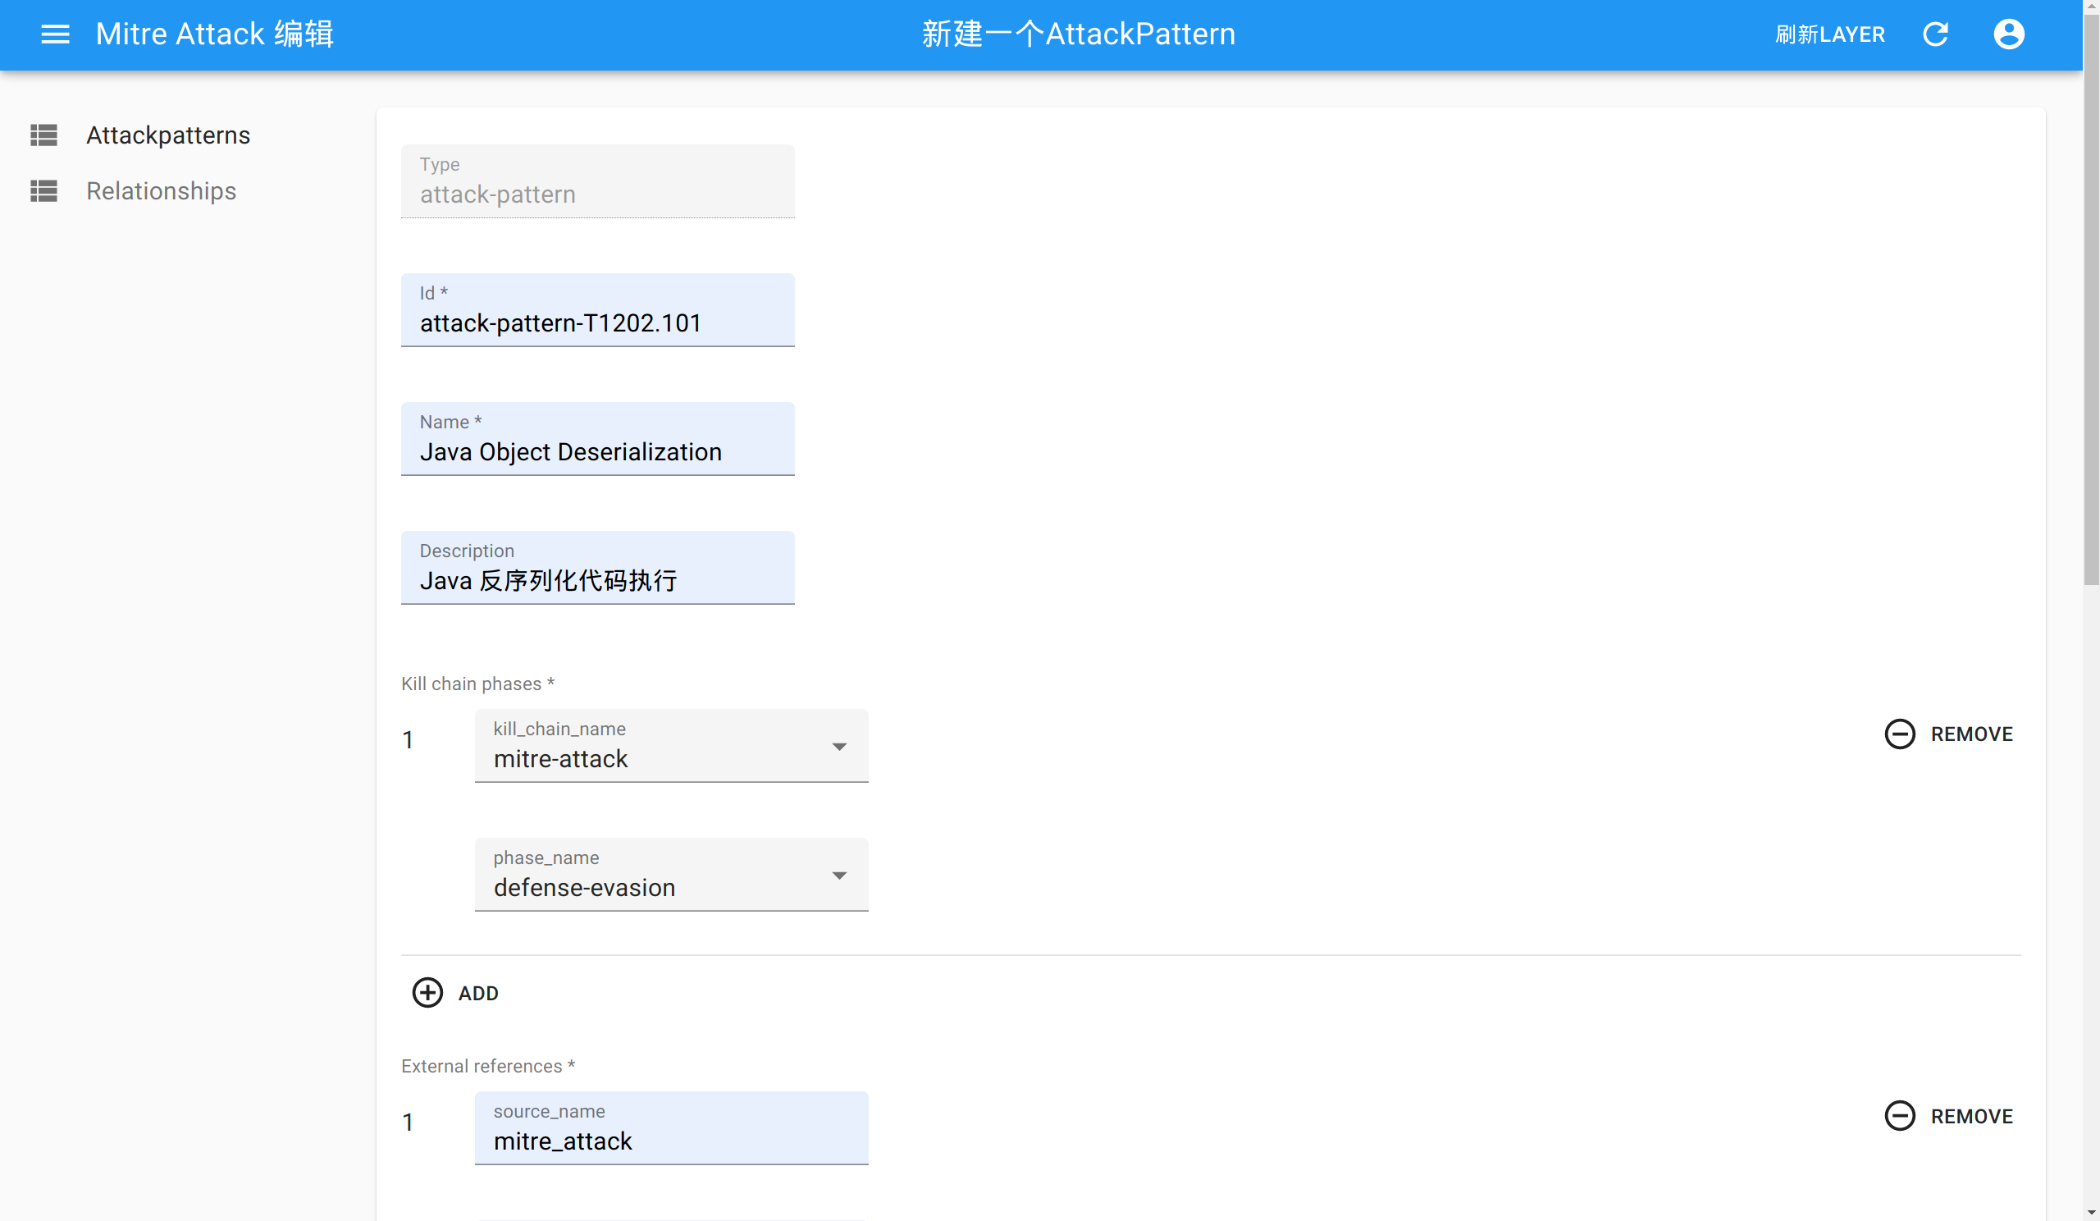
Task: Open the user account profile icon
Action: [x=2008, y=34]
